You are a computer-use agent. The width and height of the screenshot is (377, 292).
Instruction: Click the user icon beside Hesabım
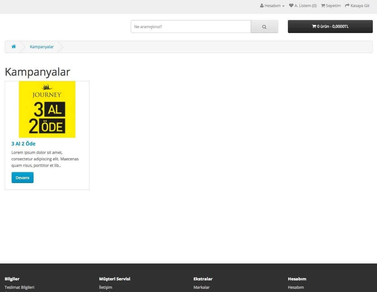262,5
